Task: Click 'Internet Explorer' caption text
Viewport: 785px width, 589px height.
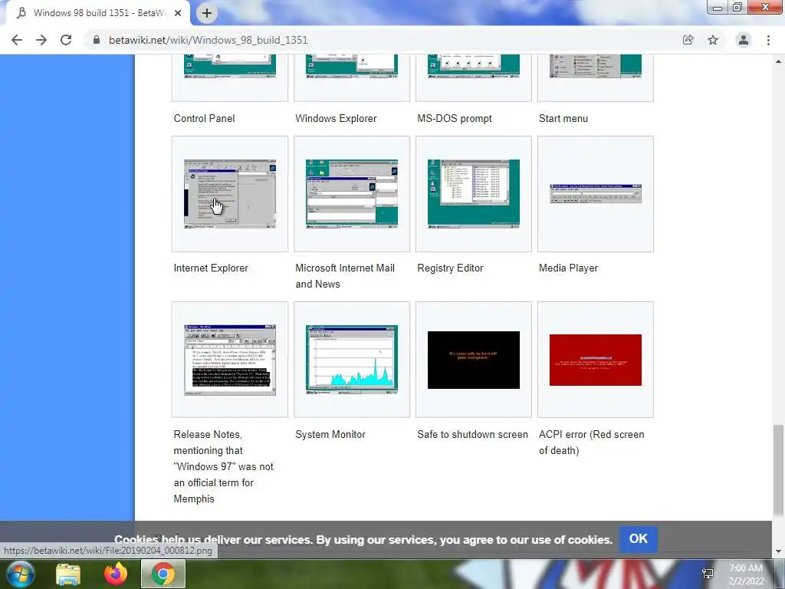Action: click(211, 268)
